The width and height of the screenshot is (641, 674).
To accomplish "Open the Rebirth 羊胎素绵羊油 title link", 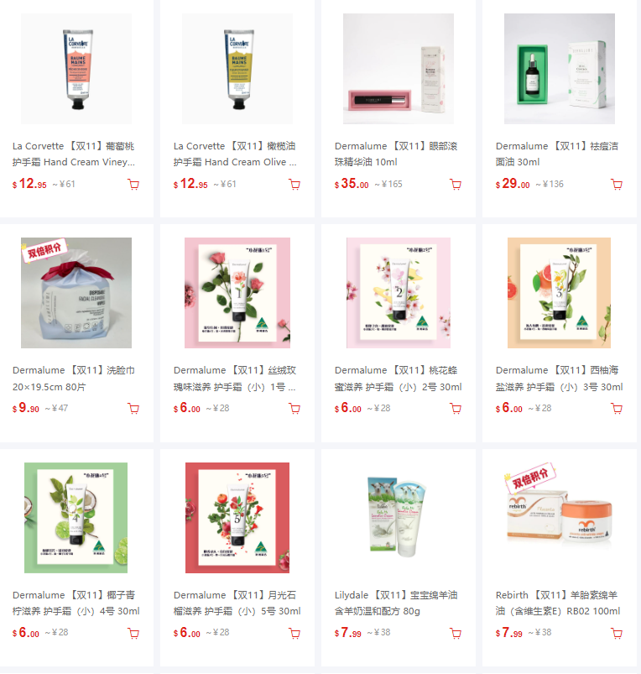I will 558,603.
